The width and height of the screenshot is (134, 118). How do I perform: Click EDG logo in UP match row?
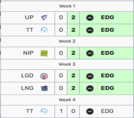pos(90,18)
